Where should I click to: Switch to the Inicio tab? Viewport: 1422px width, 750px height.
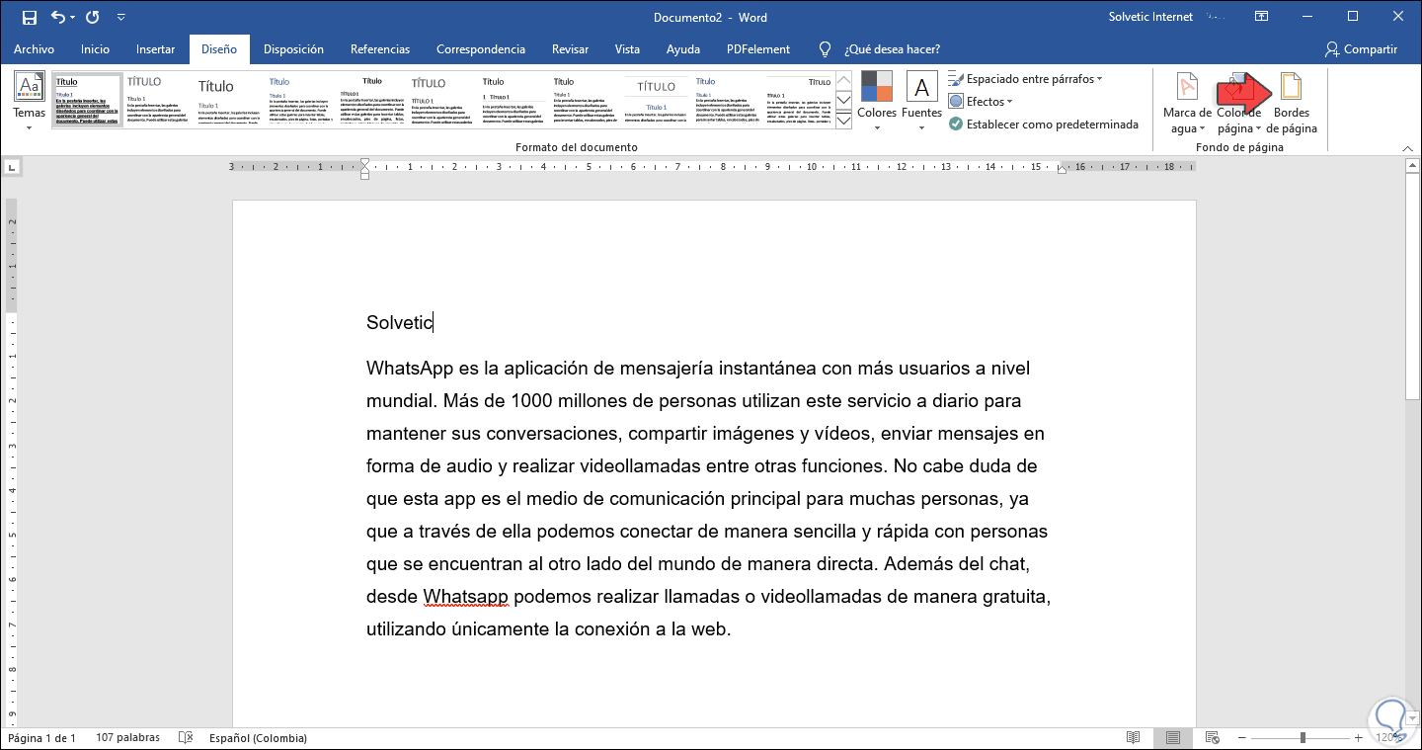(x=95, y=49)
